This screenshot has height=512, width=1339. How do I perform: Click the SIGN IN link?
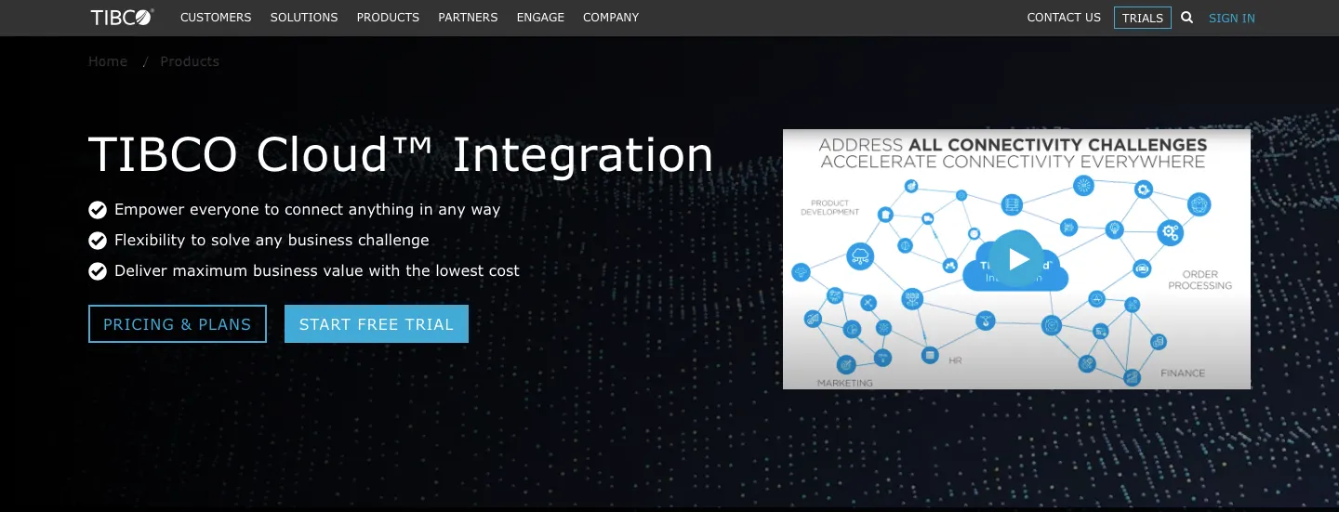(x=1232, y=18)
